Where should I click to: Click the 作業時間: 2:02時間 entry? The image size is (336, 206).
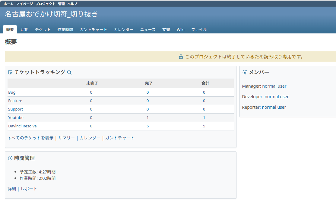point(38,178)
